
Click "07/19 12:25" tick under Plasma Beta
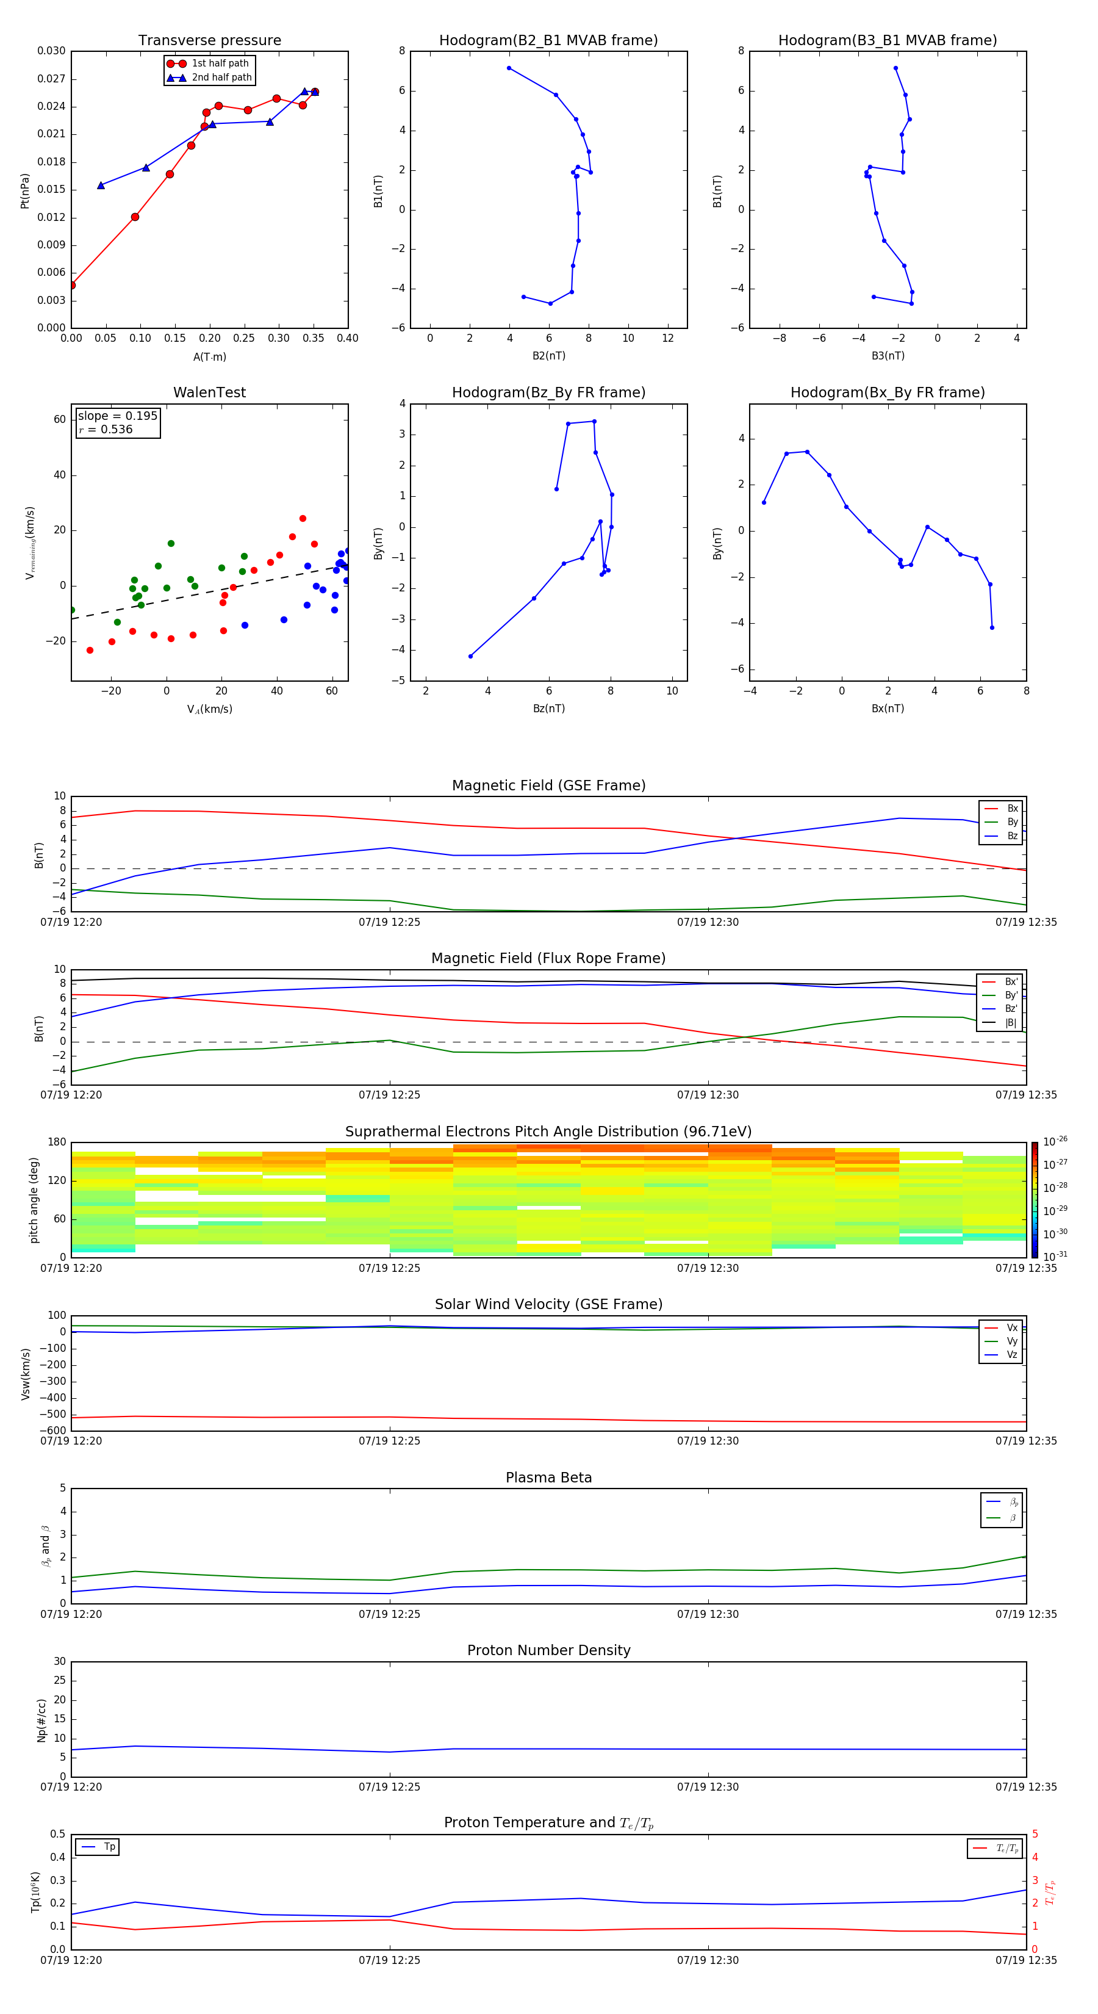coord(389,1614)
